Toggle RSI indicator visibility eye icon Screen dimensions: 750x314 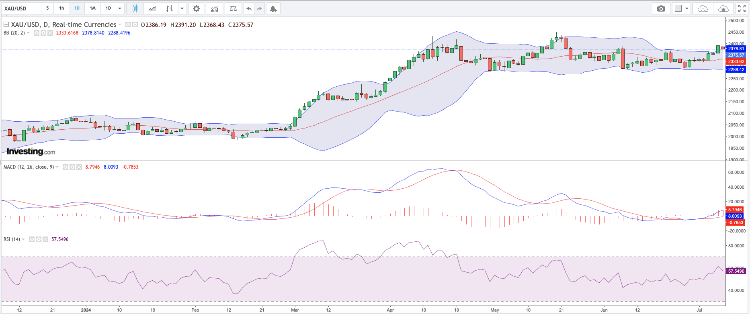[32, 239]
